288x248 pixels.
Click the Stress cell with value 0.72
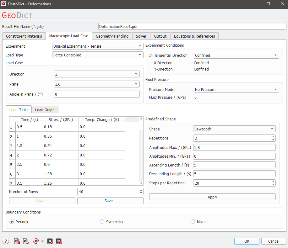pyautogui.click(x=61, y=155)
